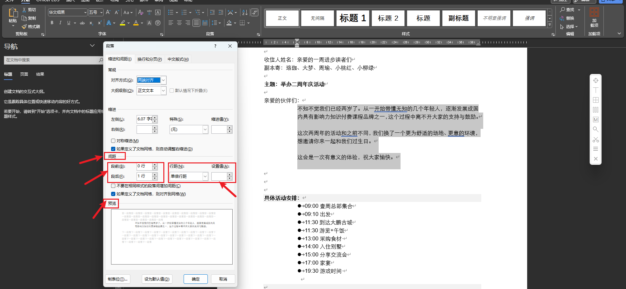Toggle strikethrough formatting
This screenshot has width=626, height=289.
82,23
